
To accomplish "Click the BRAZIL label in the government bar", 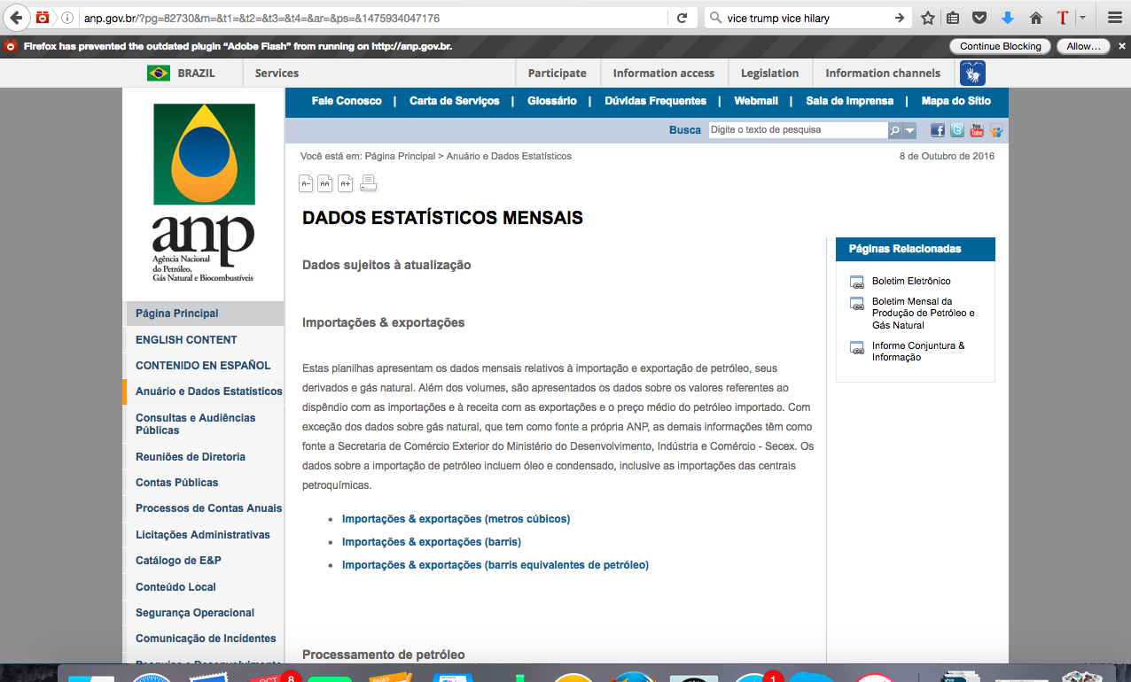I will pyautogui.click(x=196, y=74).
